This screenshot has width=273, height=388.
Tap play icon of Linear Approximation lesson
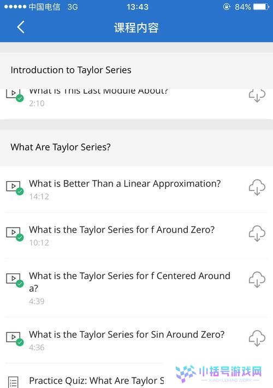(x=13, y=186)
